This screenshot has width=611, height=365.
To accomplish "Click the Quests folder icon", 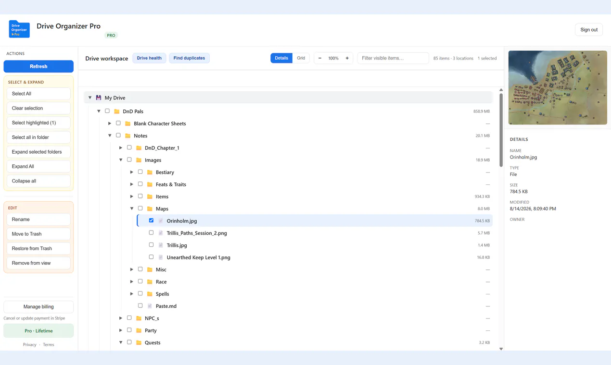I will (139, 342).
